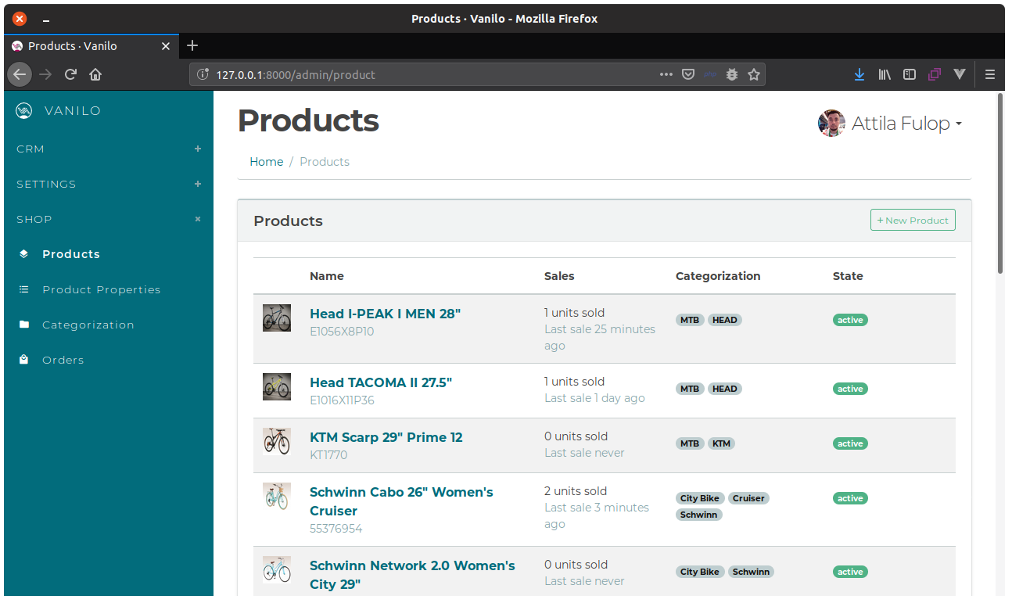Reload the page
The width and height of the screenshot is (1012, 603).
(x=70, y=74)
